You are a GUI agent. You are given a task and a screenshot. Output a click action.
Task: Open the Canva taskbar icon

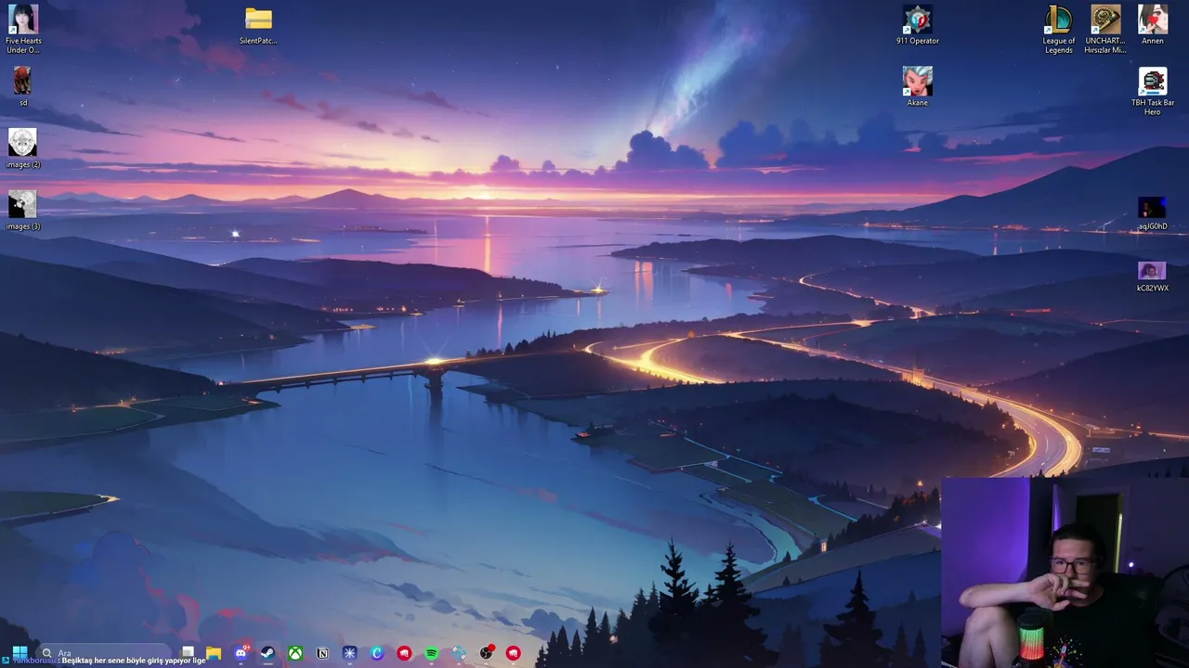point(377,653)
